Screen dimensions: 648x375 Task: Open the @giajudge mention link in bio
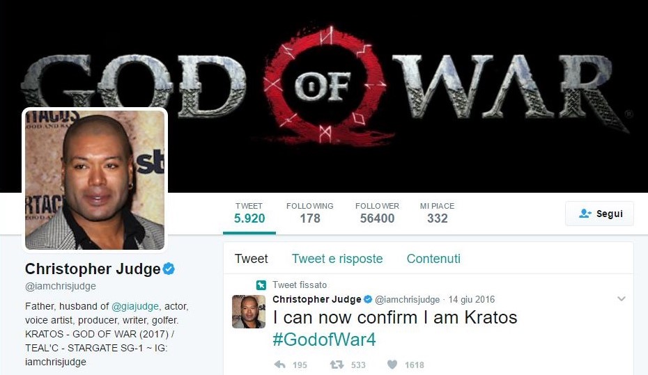click(135, 306)
